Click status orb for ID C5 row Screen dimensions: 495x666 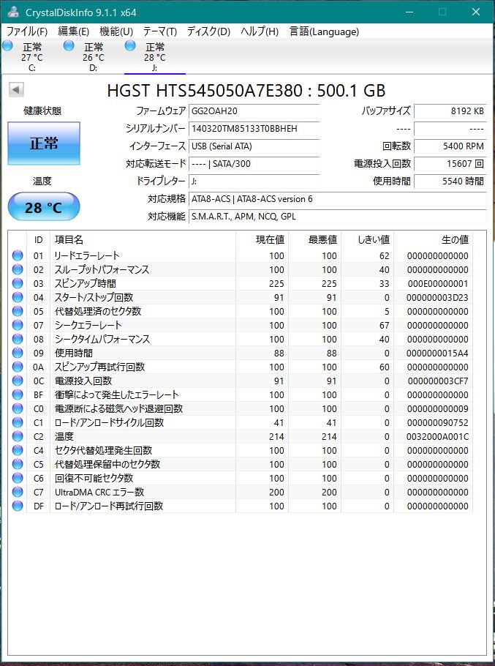[x=18, y=464]
